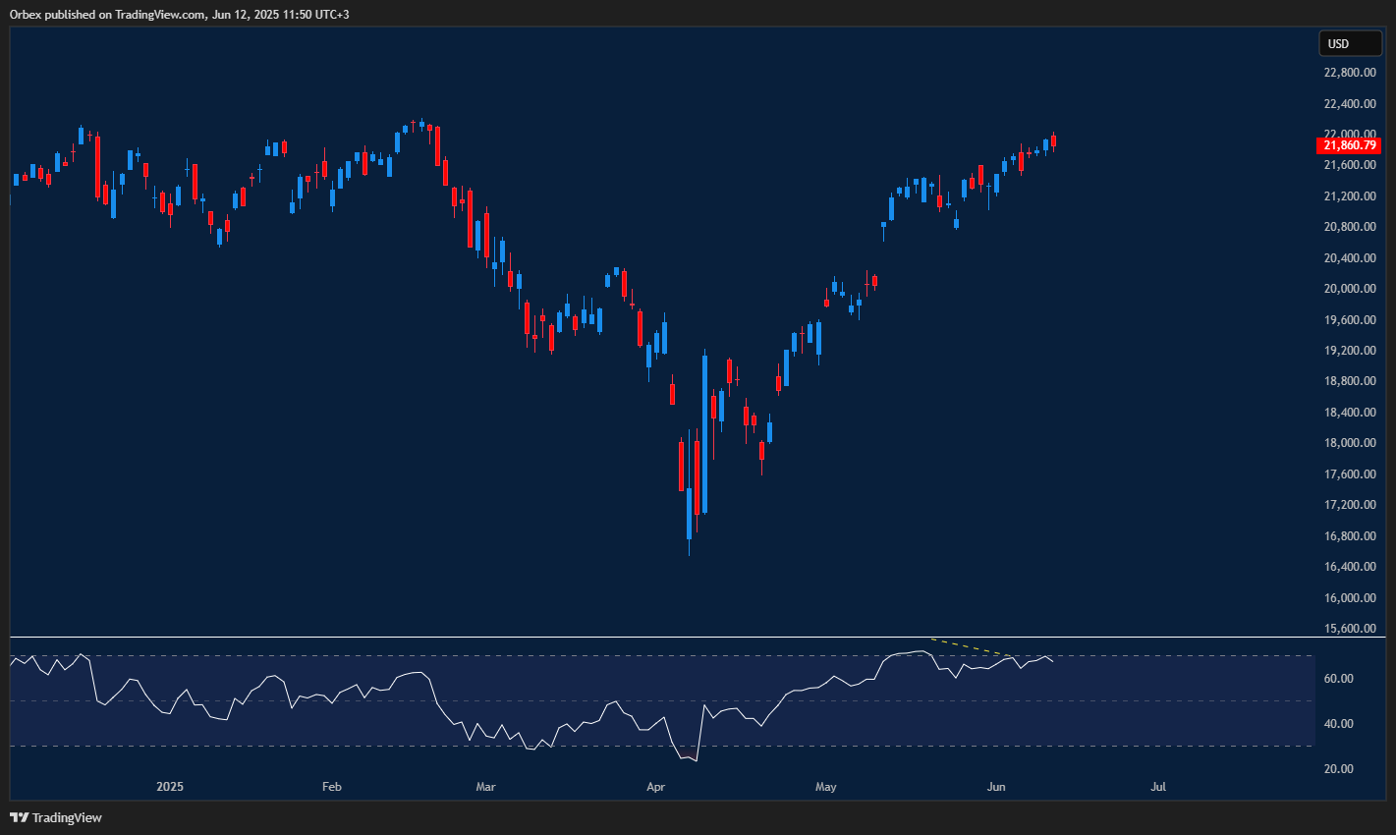Click the Jun label on time axis
The width and height of the screenshot is (1396, 835).
coord(996,787)
